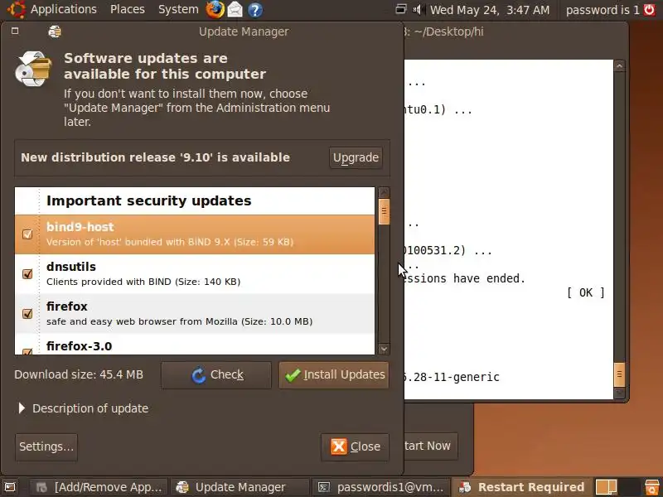Launch Firefox from the top panel
The height and width of the screenshot is (497, 663).
pyautogui.click(x=215, y=9)
